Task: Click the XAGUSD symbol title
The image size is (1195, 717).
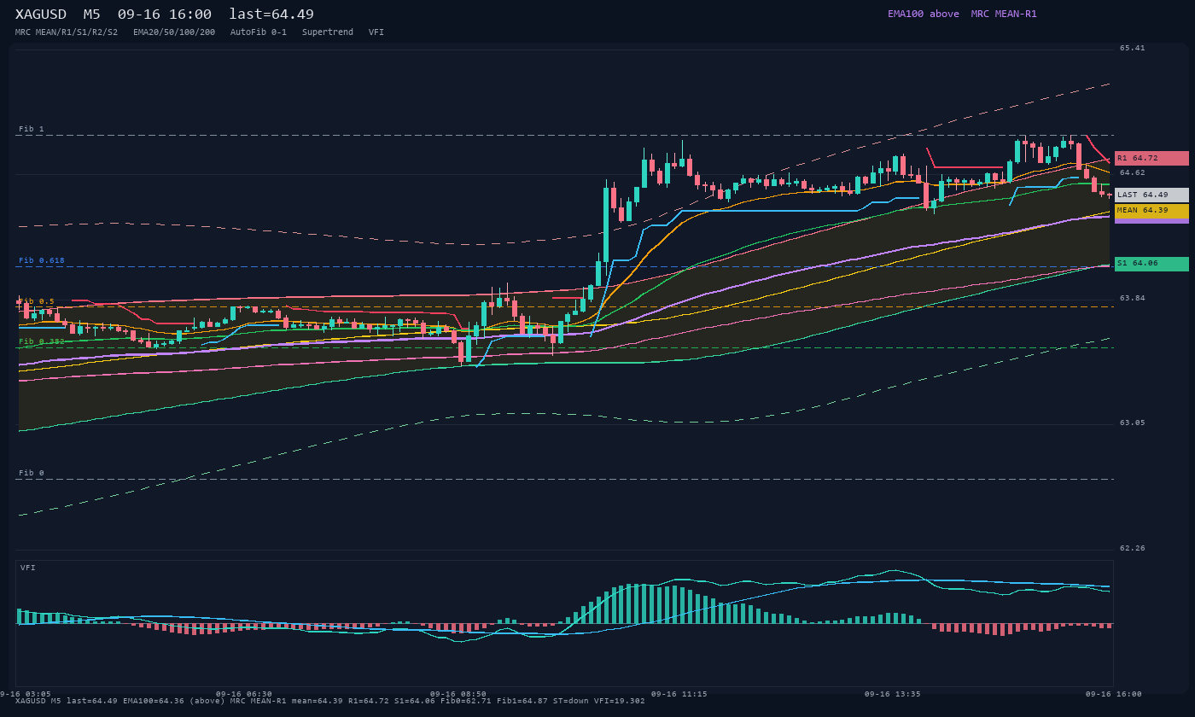Action: point(41,15)
